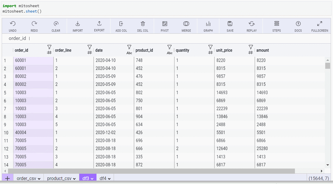Image resolution: width=333 pixels, height=184 pixels.
Task: Open filter funnel on quantity column
Action: tap(210, 47)
